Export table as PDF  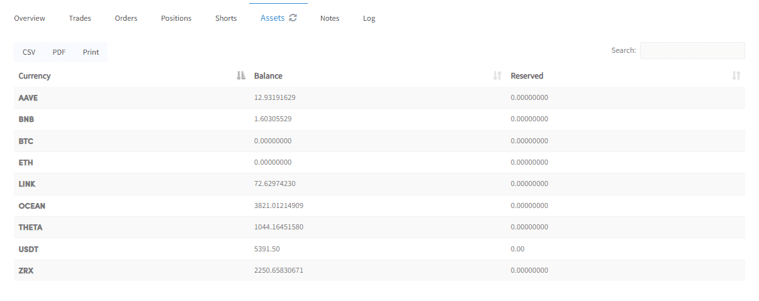[x=59, y=52]
